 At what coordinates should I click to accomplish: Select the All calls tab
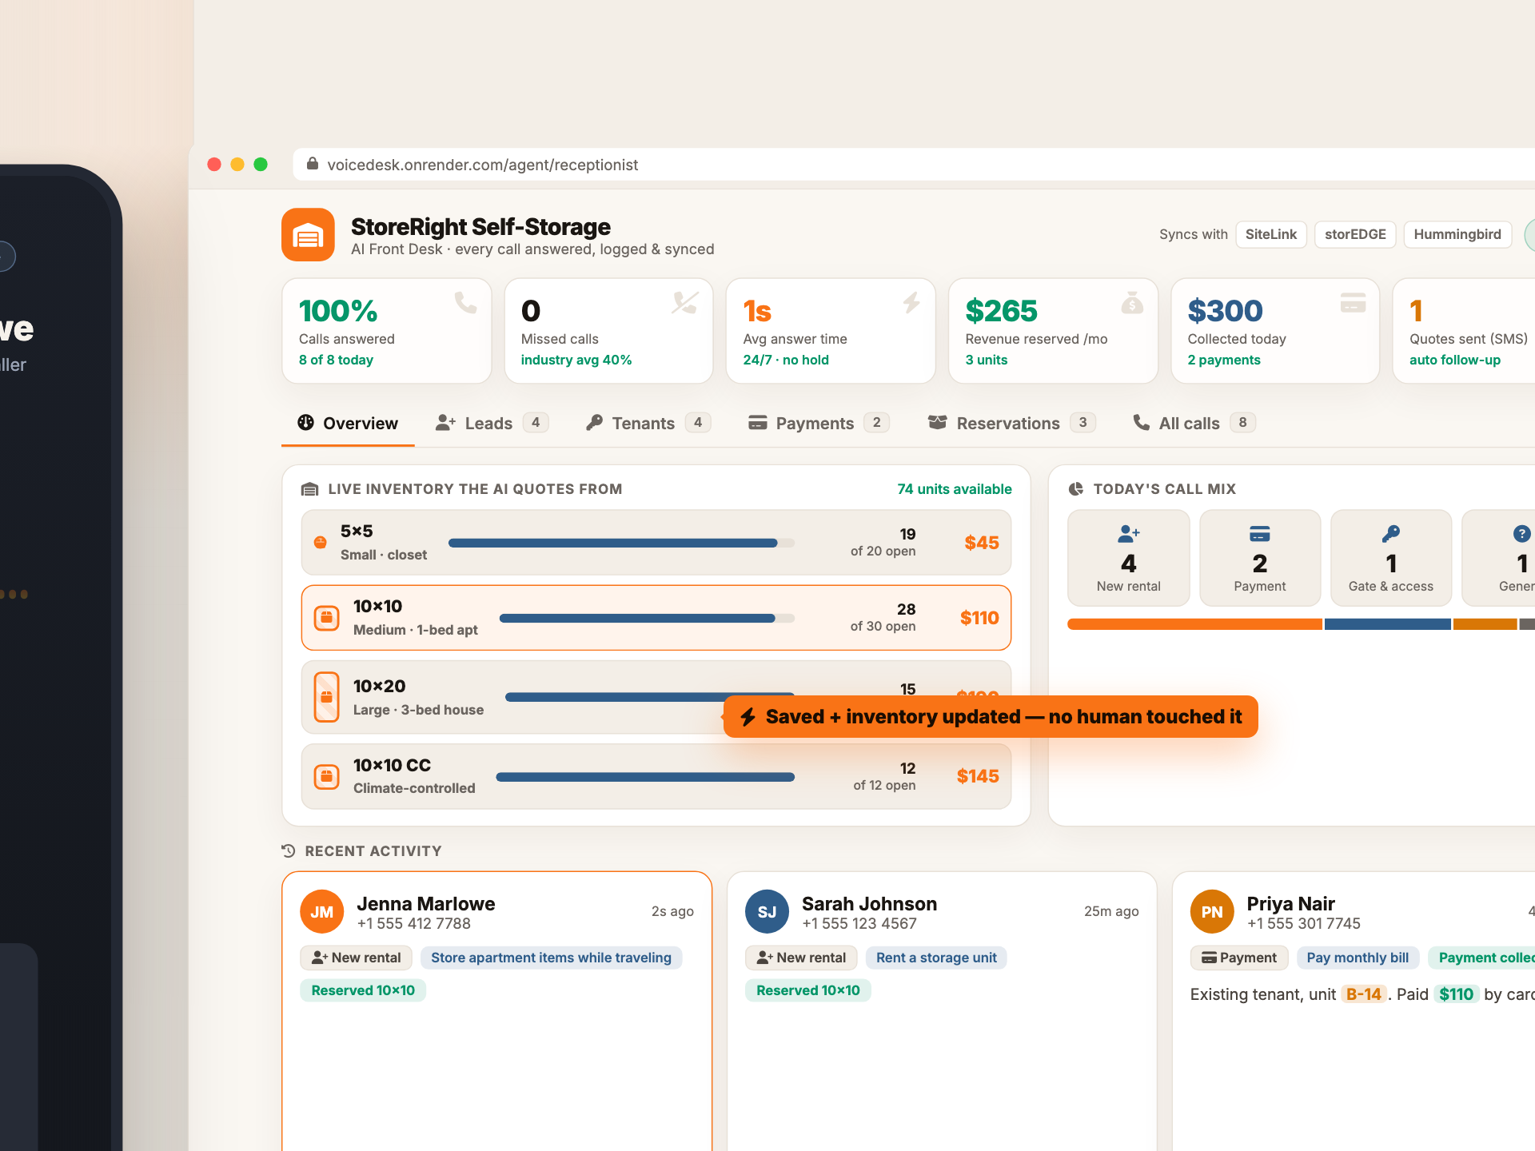pos(1194,423)
